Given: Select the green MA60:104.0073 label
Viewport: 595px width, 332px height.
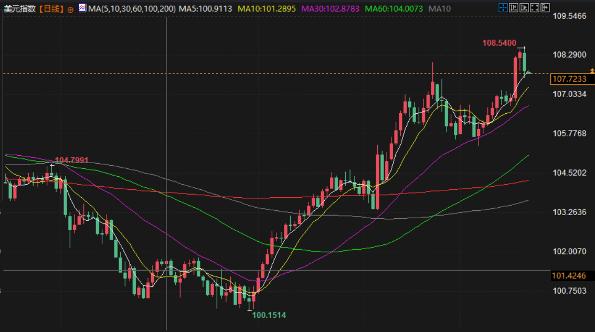Looking at the screenshot, I should coord(394,9).
